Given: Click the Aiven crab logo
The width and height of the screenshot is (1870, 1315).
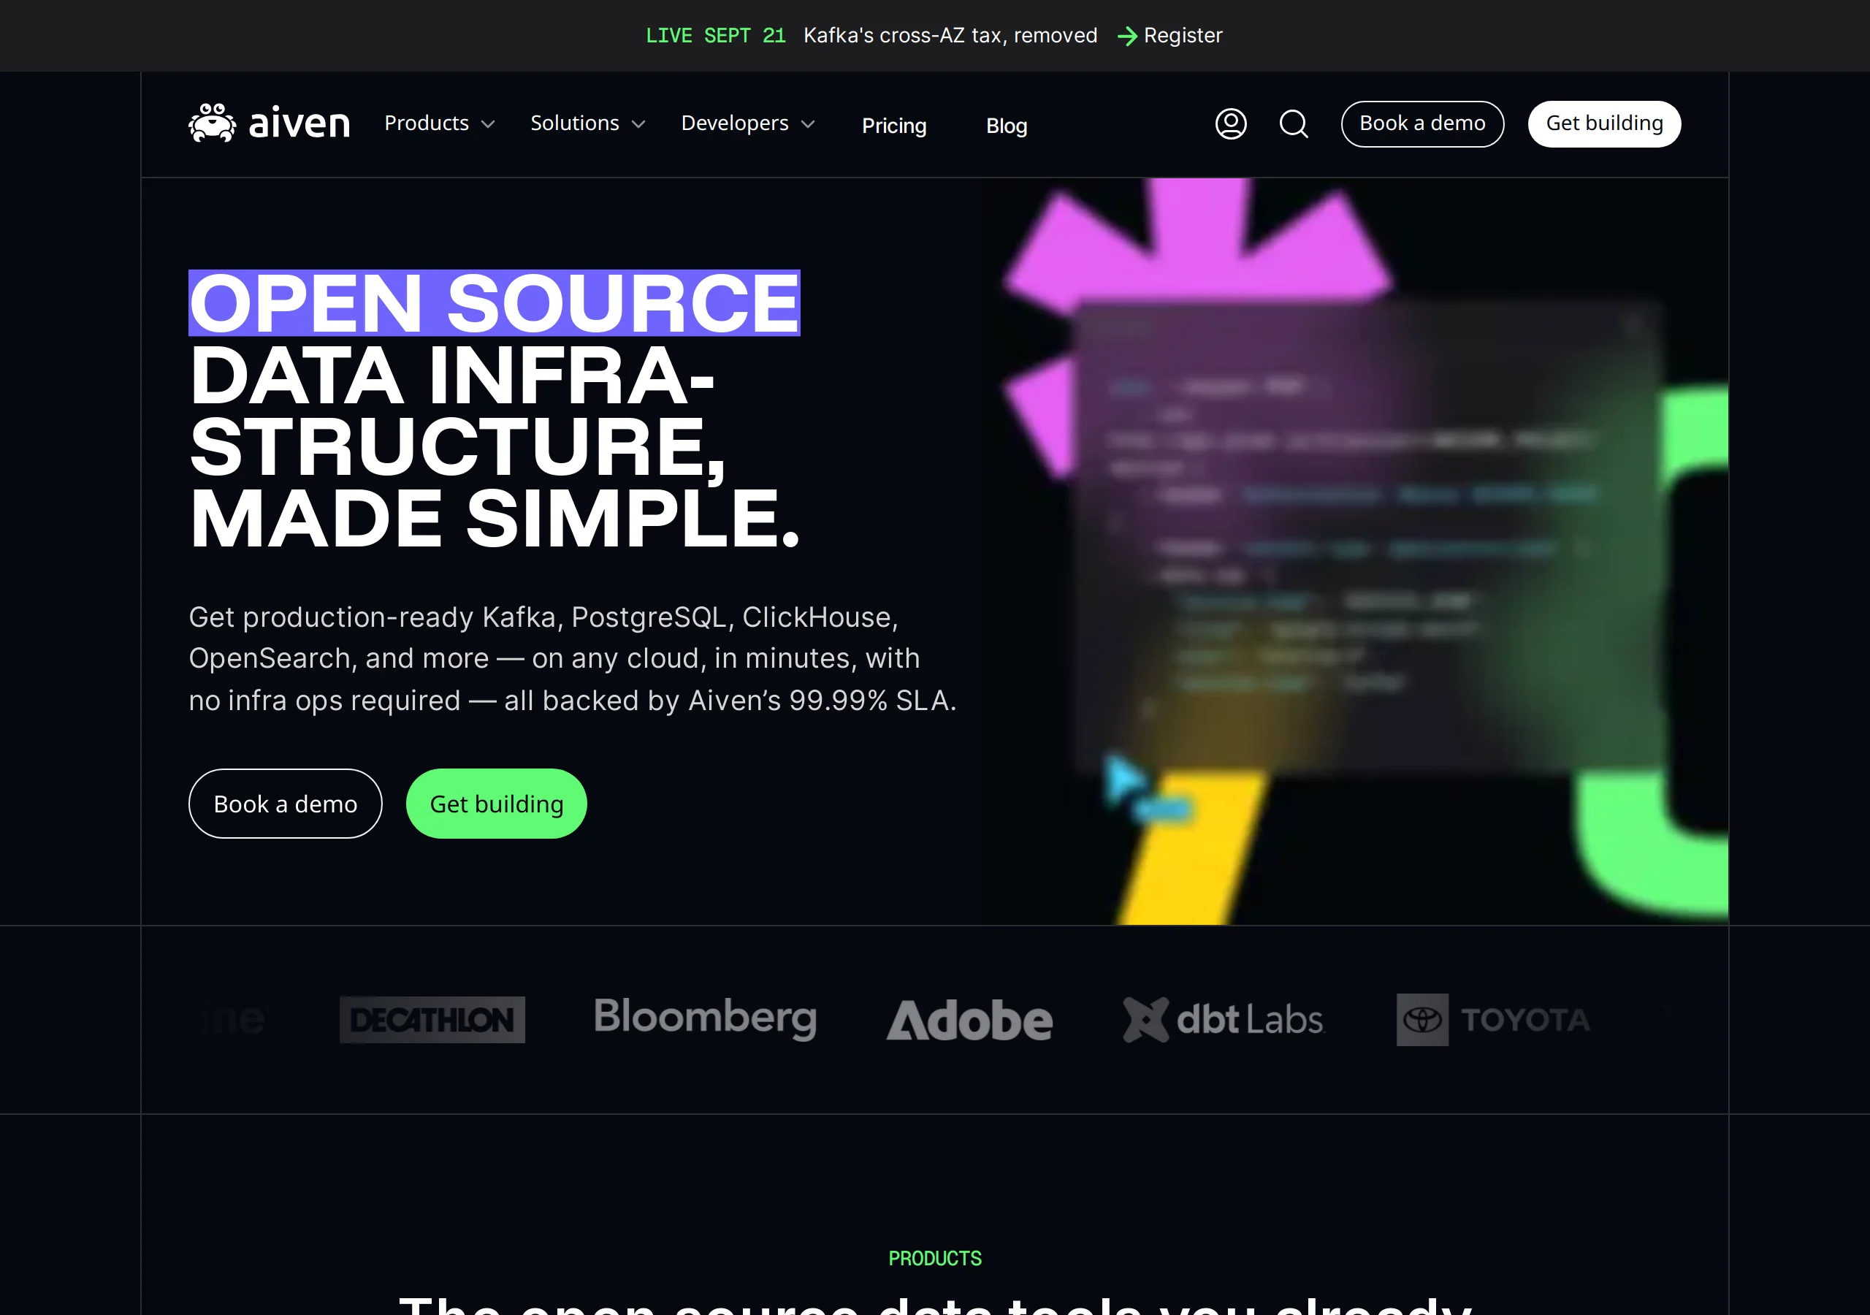Looking at the screenshot, I should tap(213, 123).
